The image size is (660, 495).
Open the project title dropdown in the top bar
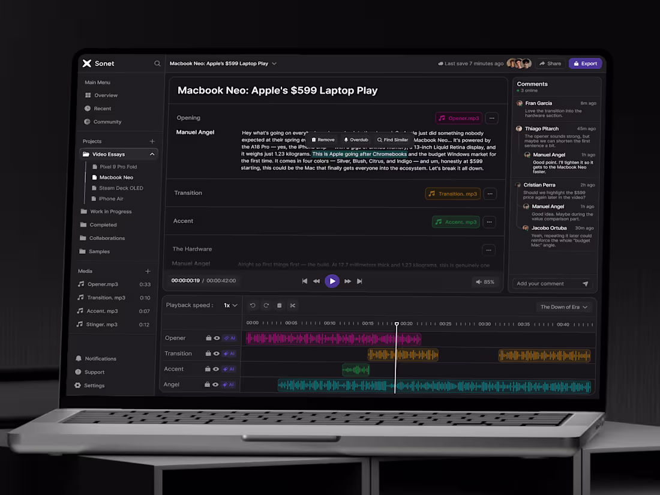point(274,63)
